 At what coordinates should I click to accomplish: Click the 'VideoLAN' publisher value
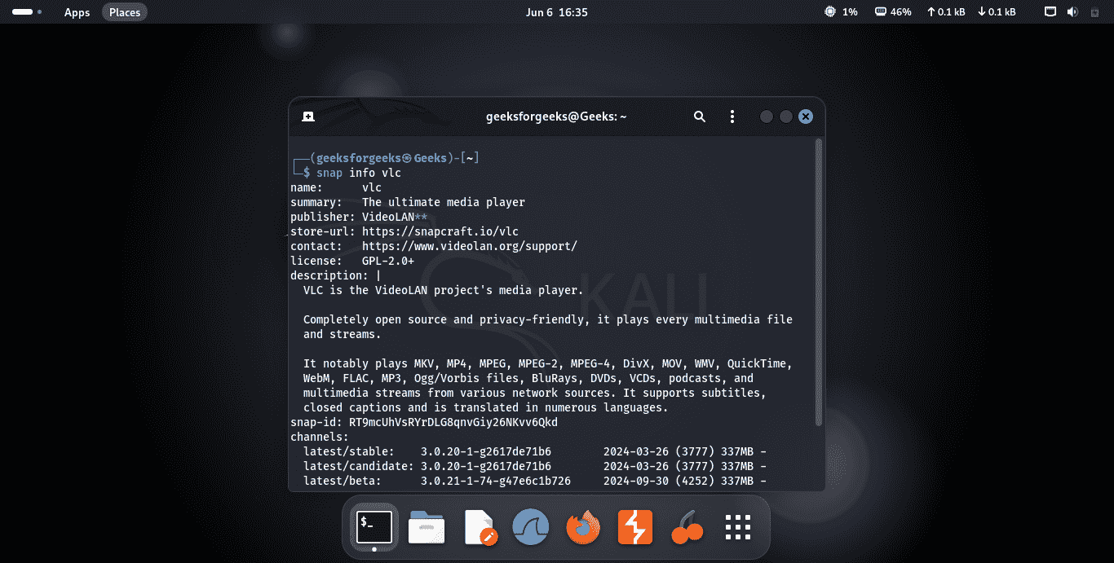click(x=388, y=217)
